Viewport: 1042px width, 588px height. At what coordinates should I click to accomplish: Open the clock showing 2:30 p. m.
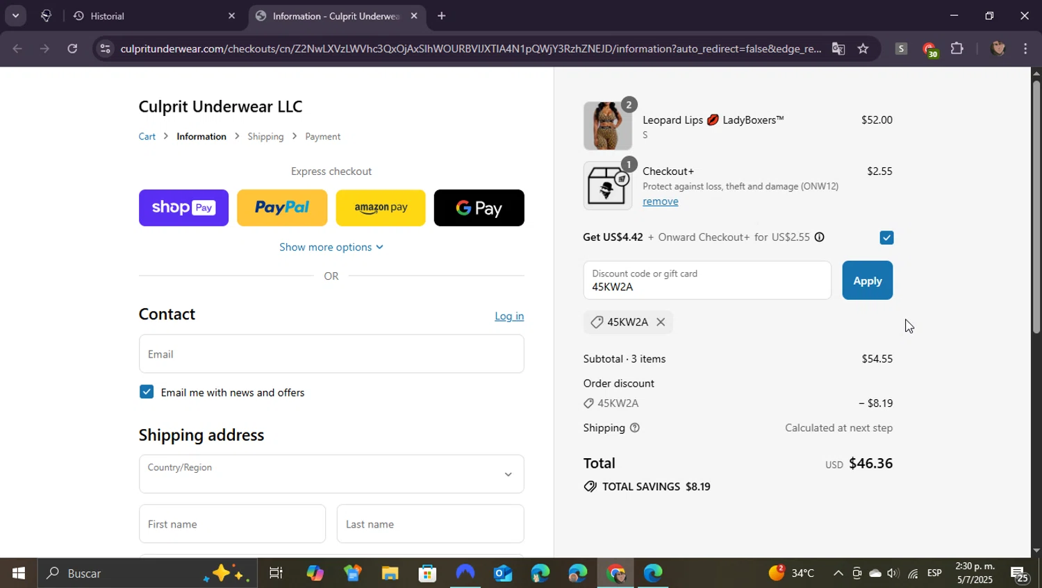pos(974,573)
